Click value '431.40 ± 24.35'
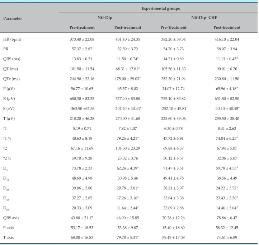The image size is (259, 245). coord(128,39)
